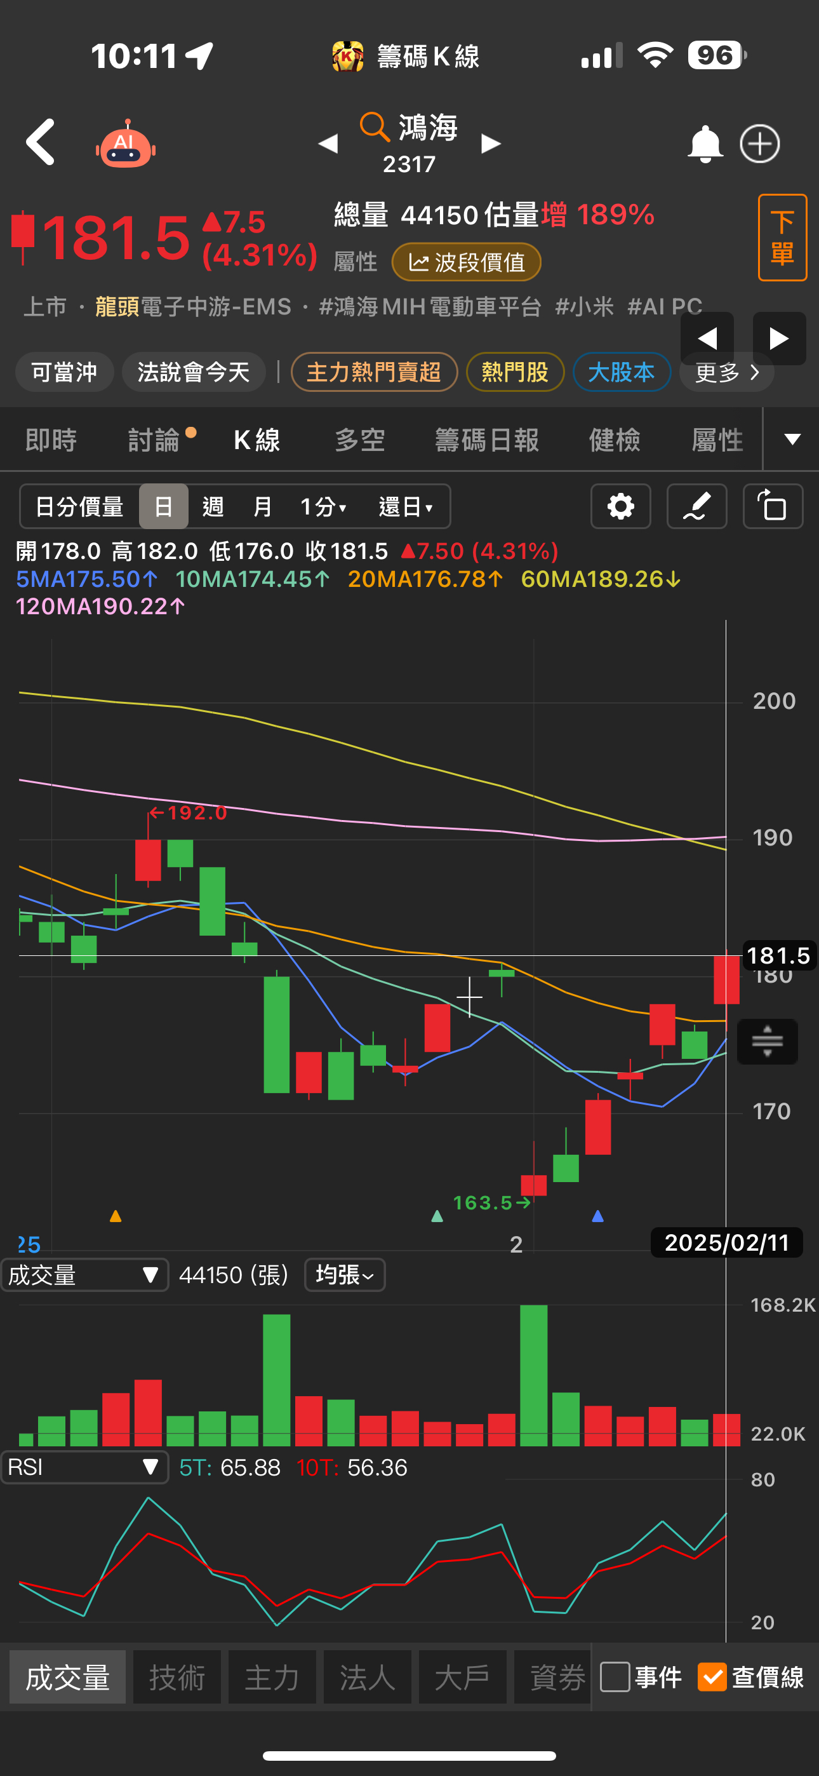Switch to 日分價量 view
Image resolution: width=819 pixels, height=1776 pixels.
[79, 507]
